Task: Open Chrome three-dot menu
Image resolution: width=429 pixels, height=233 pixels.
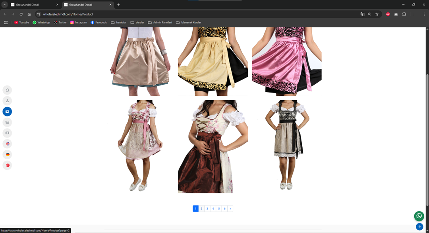Action: pyautogui.click(x=424, y=14)
